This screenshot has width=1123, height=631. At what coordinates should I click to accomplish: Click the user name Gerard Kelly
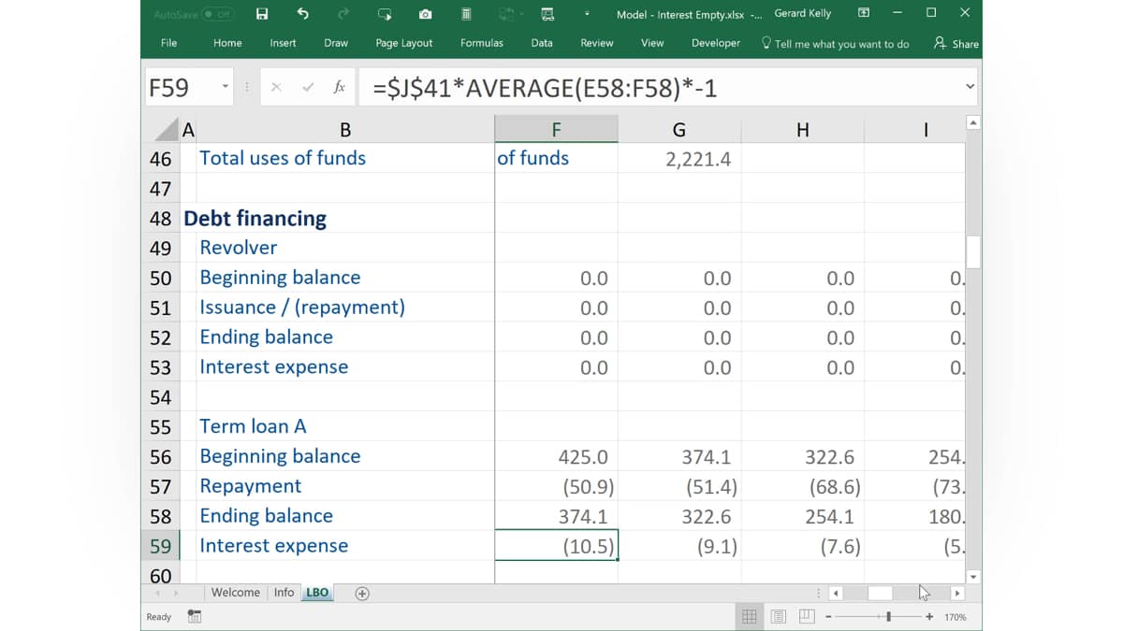pos(803,14)
